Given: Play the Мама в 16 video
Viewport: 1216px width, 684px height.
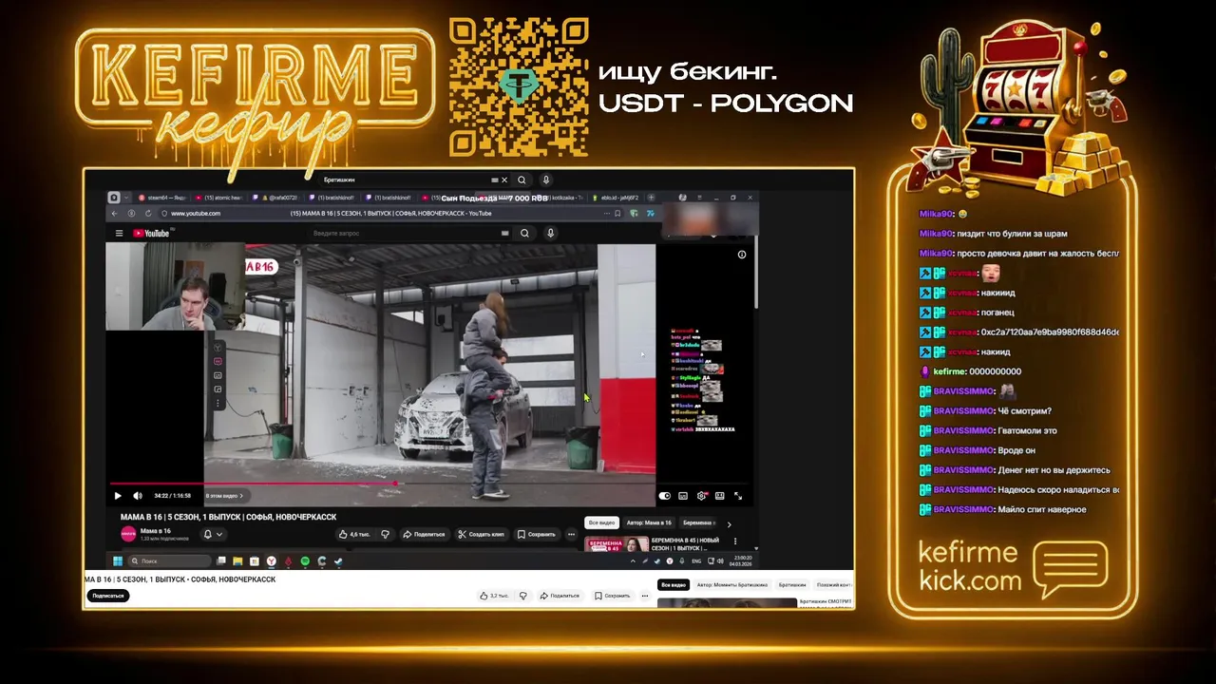Looking at the screenshot, I should click(118, 496).
